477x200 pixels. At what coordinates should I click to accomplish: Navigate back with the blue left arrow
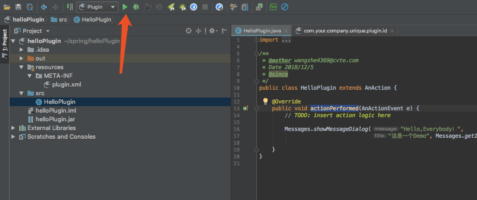click(x=44, y=7)
